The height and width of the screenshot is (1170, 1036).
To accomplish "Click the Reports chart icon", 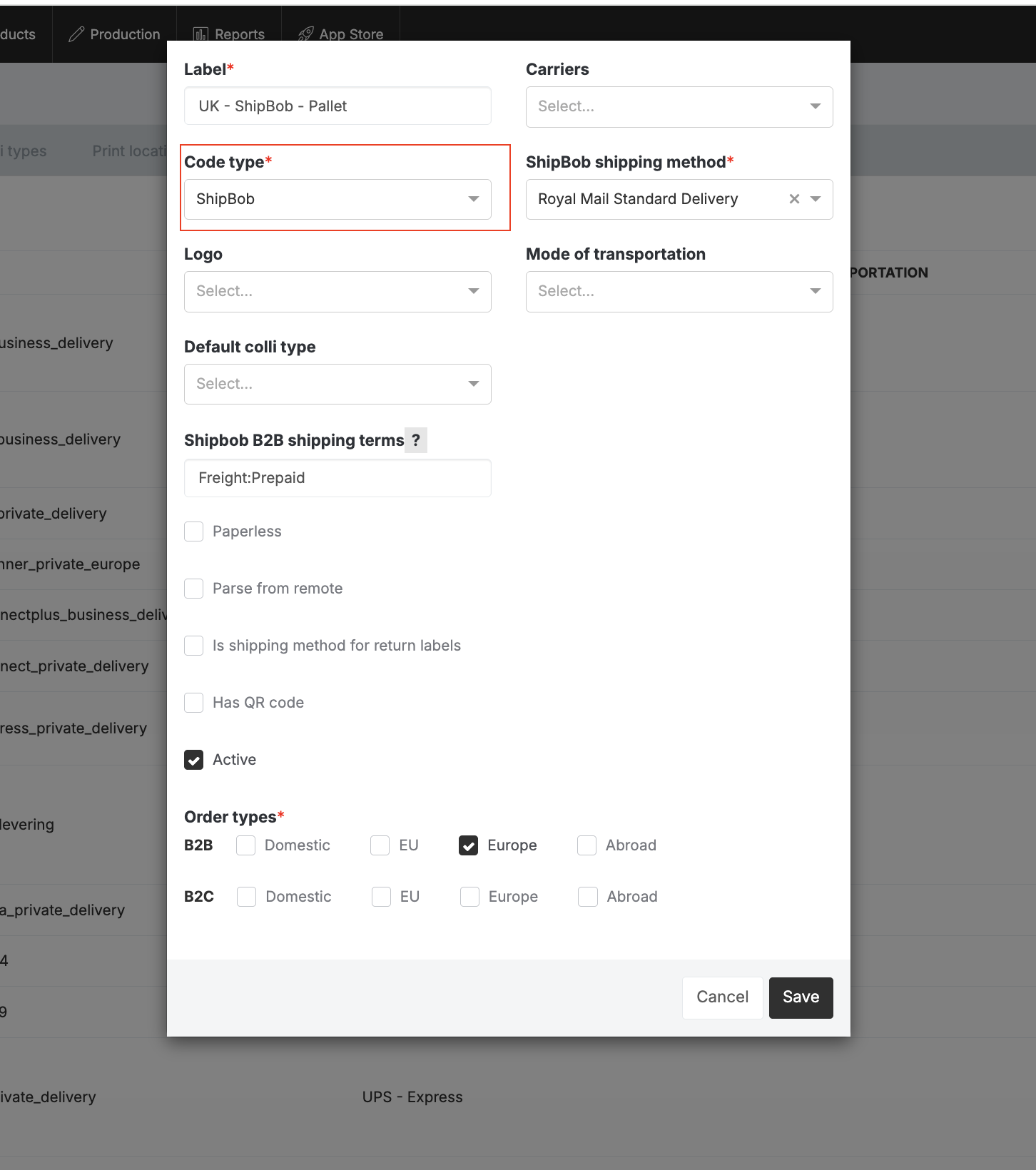I will pos(201,34).
